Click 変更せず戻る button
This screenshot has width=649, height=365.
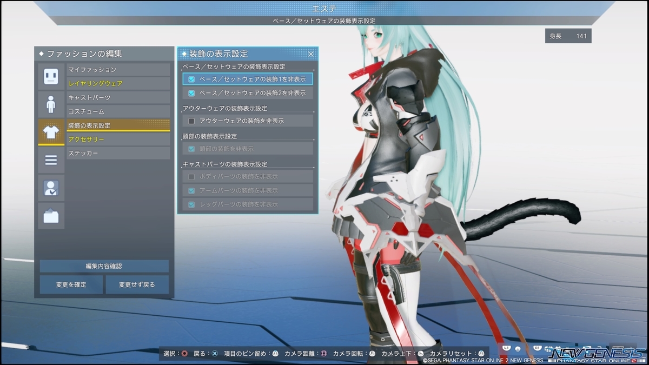click(x=137, y=284)
